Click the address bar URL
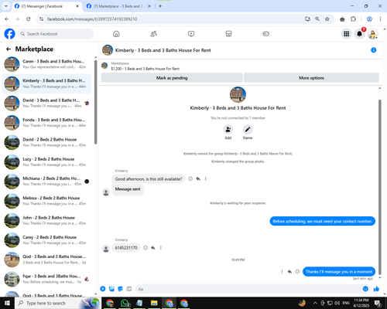The width and height of the screenshot is (387, 309). (92, 19)
